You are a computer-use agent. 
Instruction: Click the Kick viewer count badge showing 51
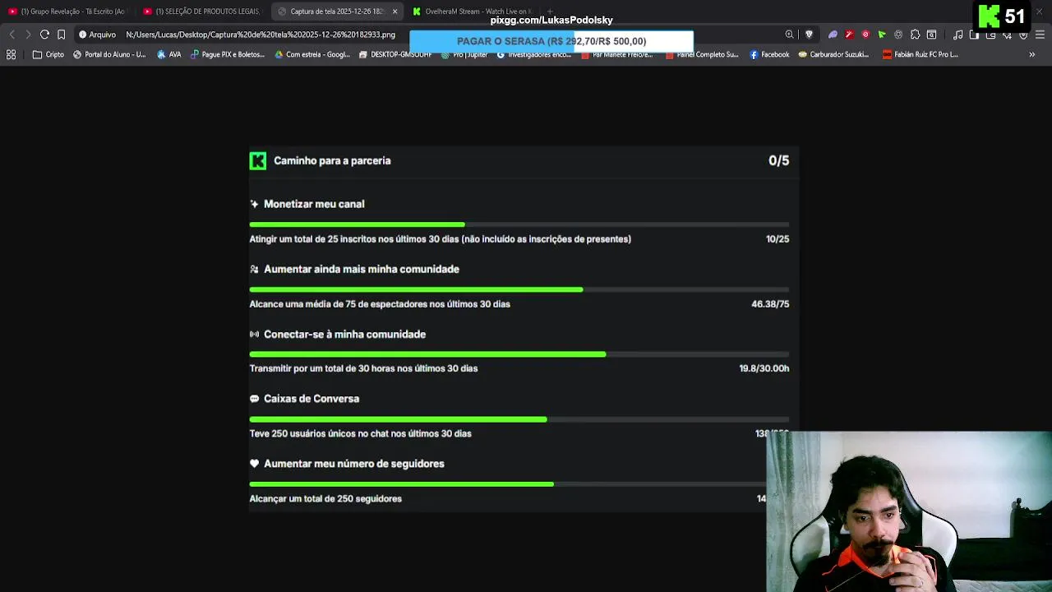pos(1002,16)
